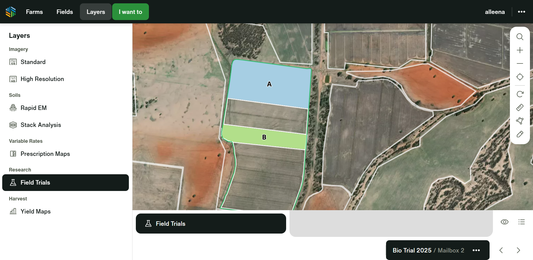Click the map search magnifier icon
Image resolution: width=533 pixels, height=260 pixels.
520,37
